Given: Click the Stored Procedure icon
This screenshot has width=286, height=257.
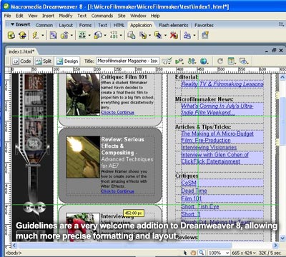Looking at the screenshot, I should pos(23,36).
